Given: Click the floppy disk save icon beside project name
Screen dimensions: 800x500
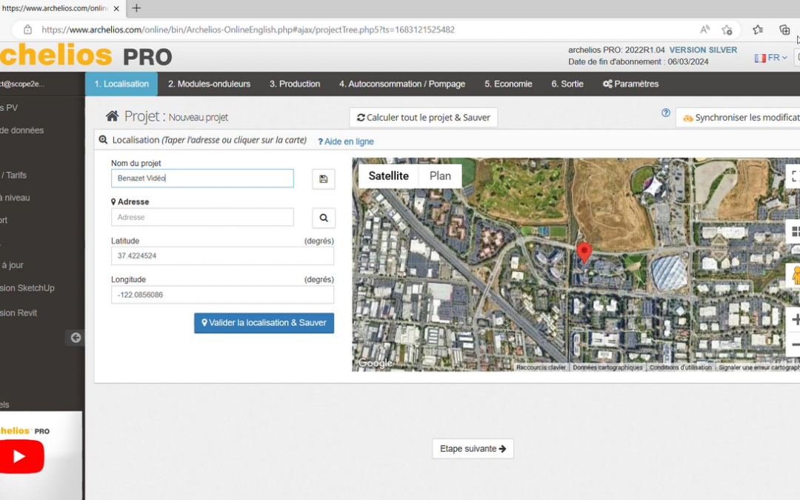Looking at the screenshot, I should click(324, 179).
